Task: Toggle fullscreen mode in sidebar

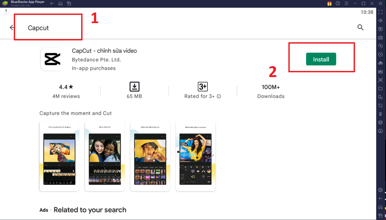Action: [380, 12]
